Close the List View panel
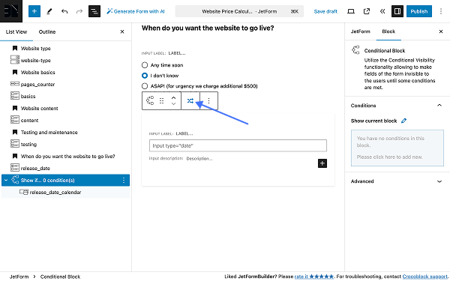450x281 pixels. [x=122, y=31]
